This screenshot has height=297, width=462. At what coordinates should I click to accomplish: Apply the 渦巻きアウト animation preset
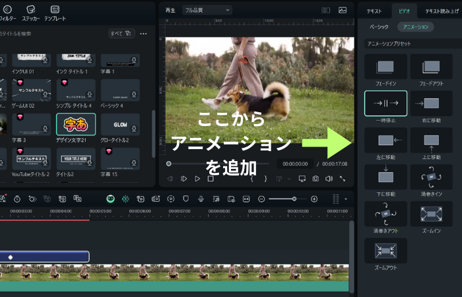(x=385, y=214)
